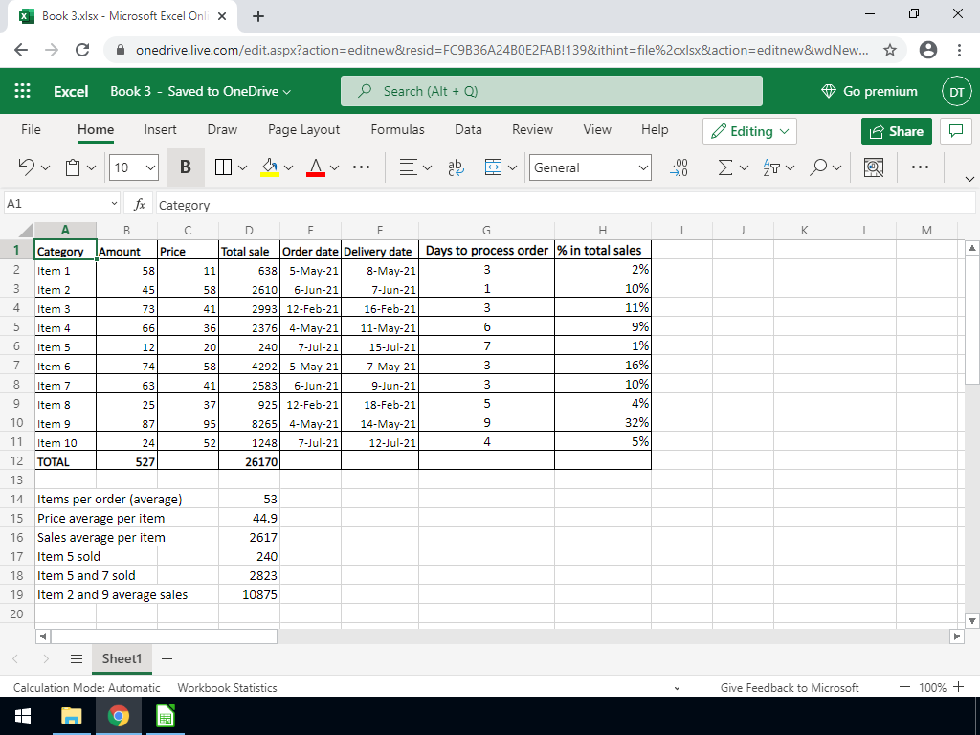980x735 pixels.
Task: Expand the Editing mode dropdown
Action: tap(750, 131)
